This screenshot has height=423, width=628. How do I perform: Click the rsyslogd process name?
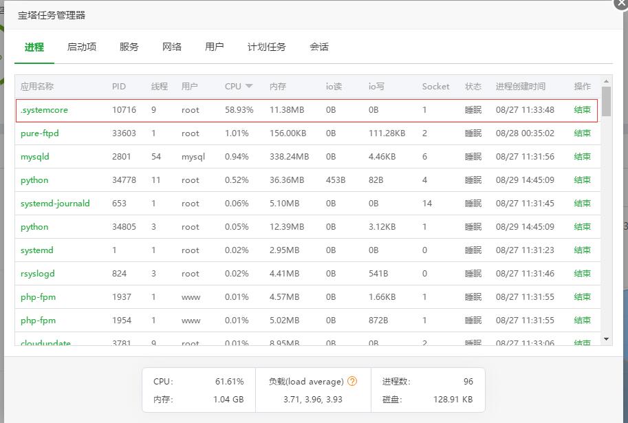point(38,274)
